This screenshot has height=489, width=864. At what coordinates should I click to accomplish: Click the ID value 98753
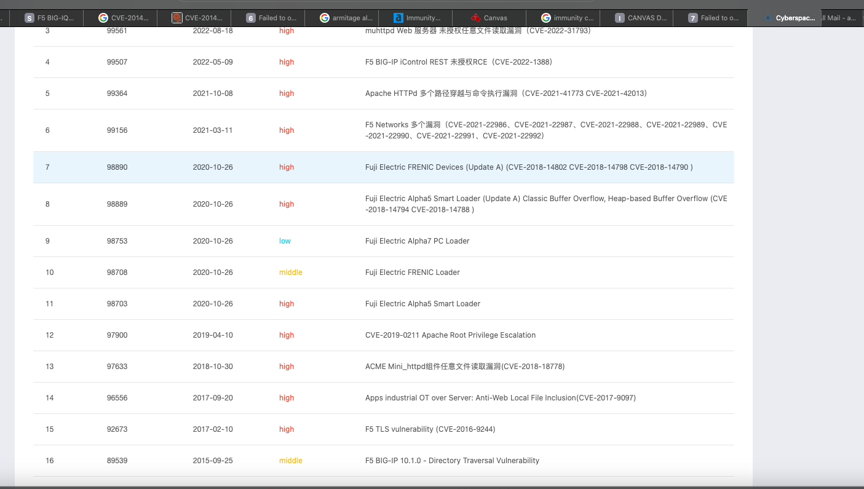(117, 241)
